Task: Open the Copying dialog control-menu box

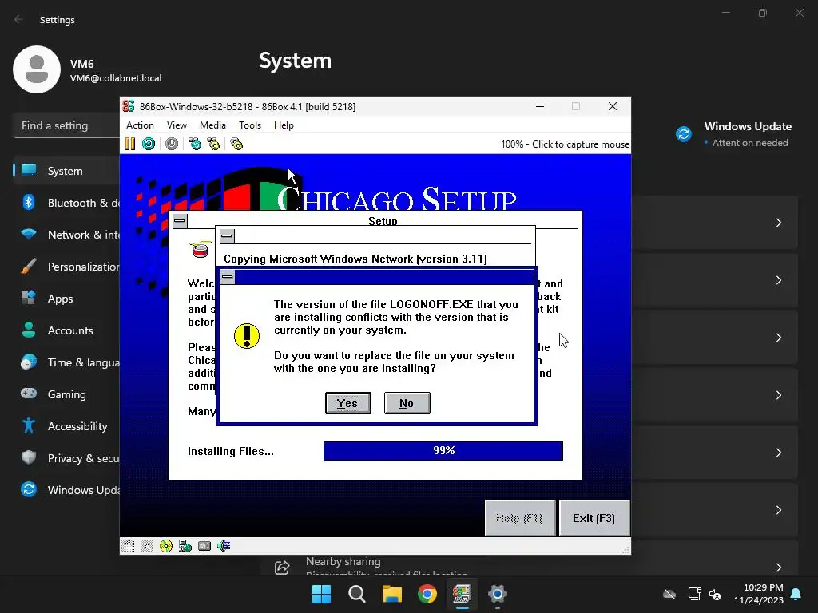Action: point(227,236)
